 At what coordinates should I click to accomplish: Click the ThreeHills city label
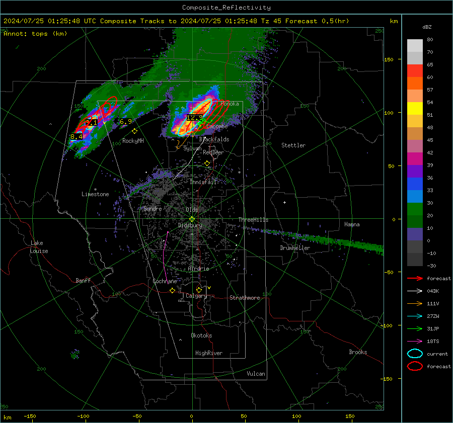tap(253, 220)
